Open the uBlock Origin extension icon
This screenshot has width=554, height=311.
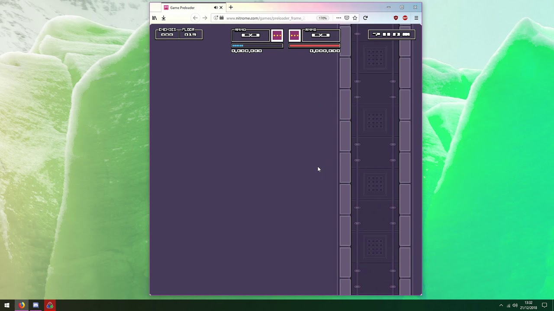396,18
